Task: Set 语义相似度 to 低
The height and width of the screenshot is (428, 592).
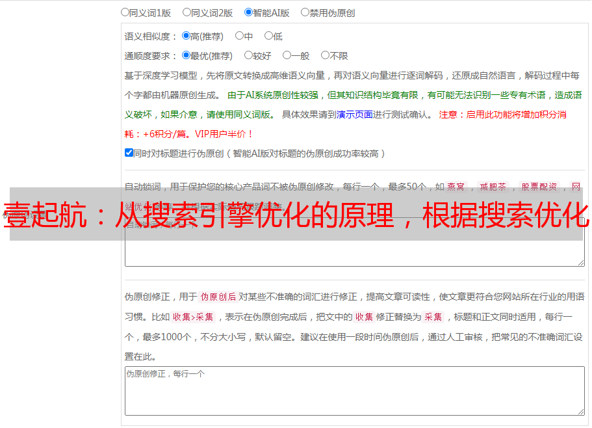Action: click(268, 36)
